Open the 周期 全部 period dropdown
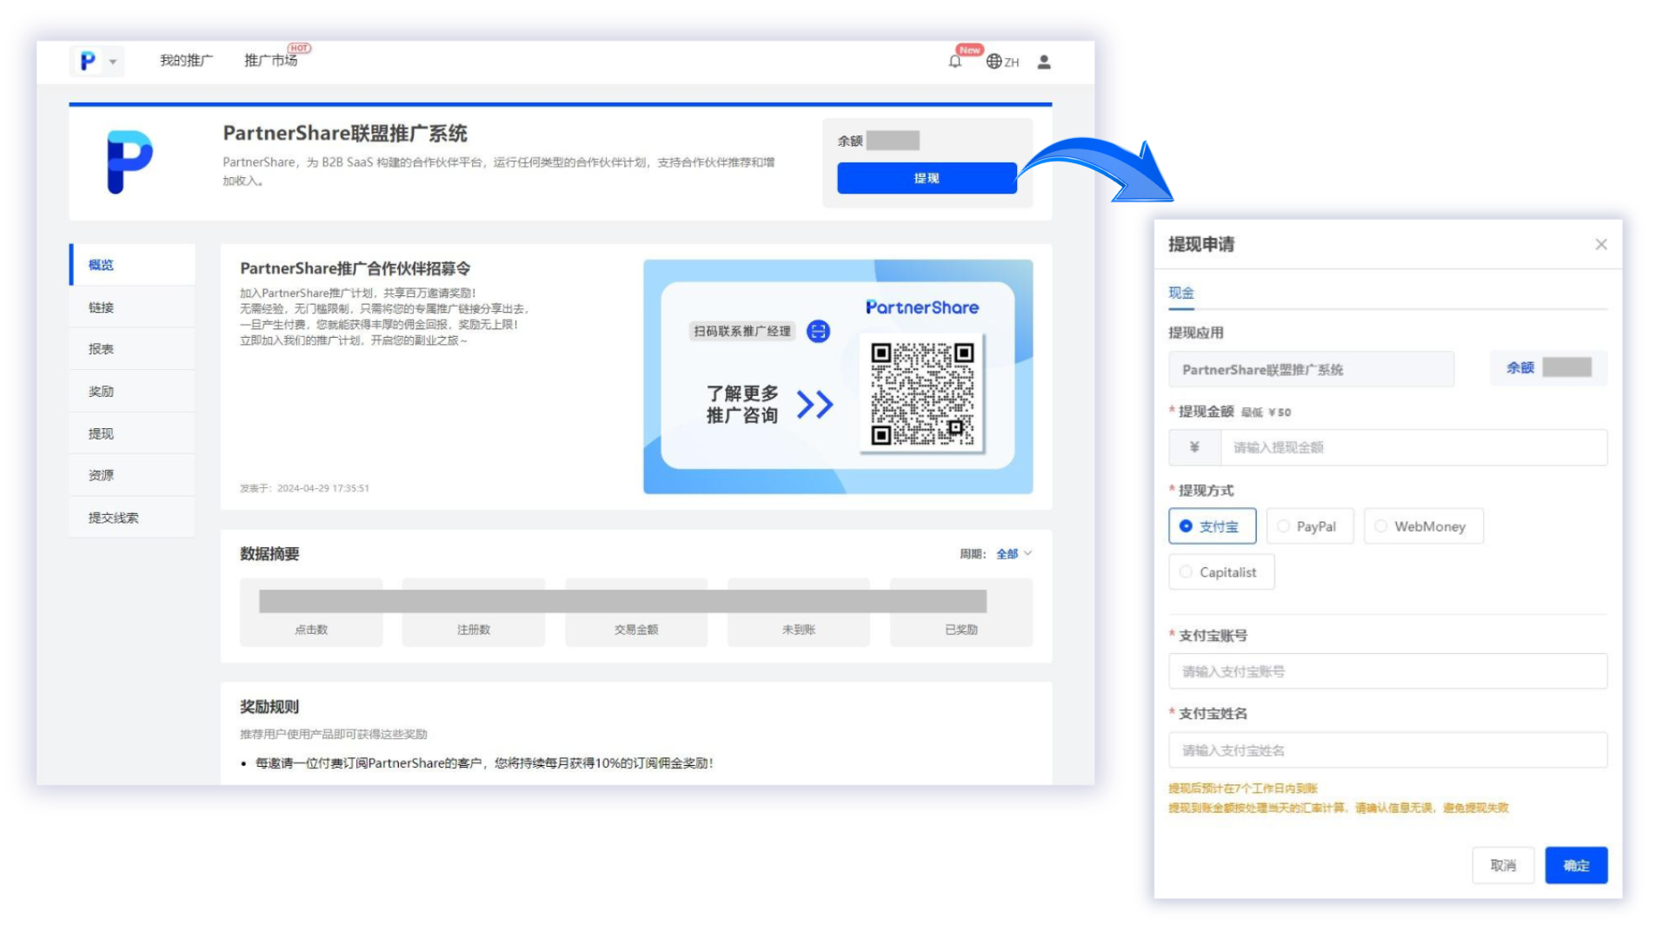This screenshot has height=938, width=1669. (x=1014, y=554)
